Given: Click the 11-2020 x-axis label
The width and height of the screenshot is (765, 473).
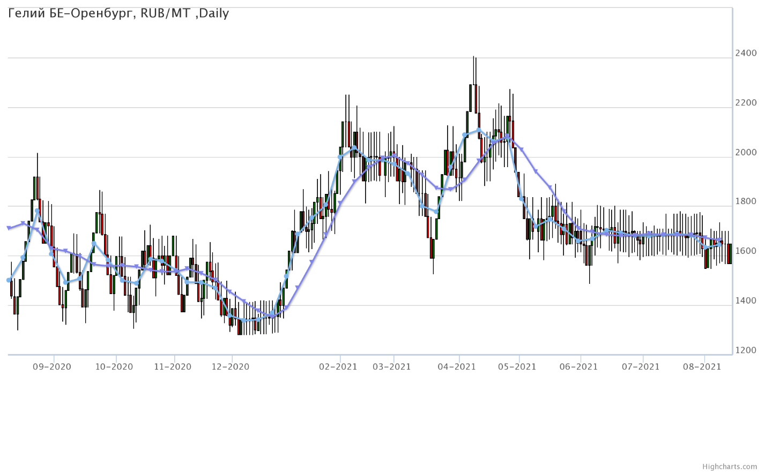Looking at the screenshot, I should click(172, 366).
